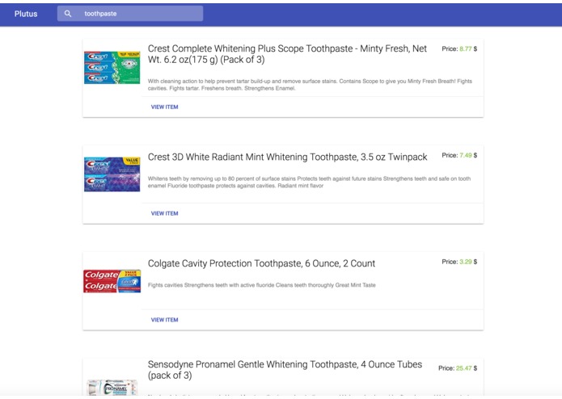Click description starting 'Whitens teeth by removing'
Viewport: 562px width, 399px height.
[309, 183]
